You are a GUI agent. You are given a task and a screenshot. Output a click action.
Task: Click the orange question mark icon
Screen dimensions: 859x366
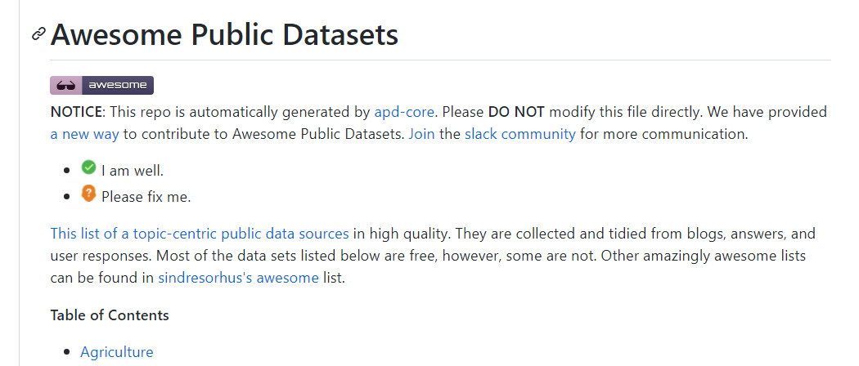[89, 194]
